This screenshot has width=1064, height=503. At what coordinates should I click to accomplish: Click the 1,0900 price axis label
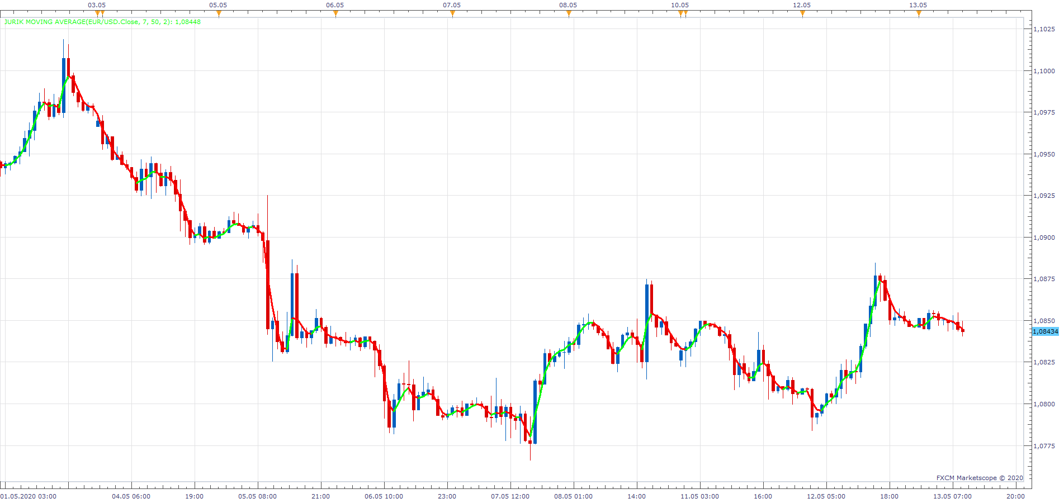click(x=1044, y=238)
